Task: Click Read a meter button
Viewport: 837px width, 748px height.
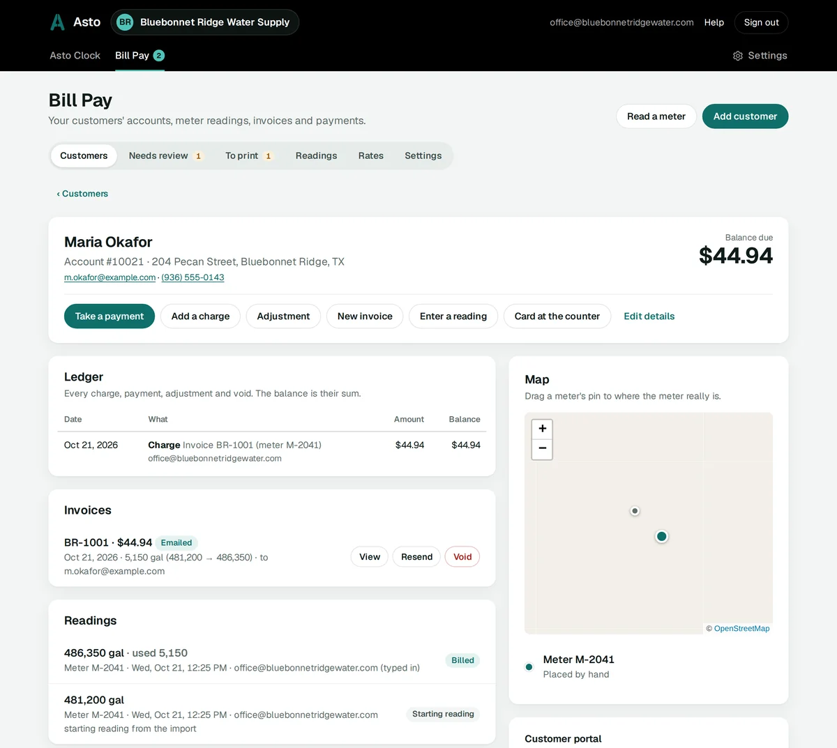Action: 656,116
